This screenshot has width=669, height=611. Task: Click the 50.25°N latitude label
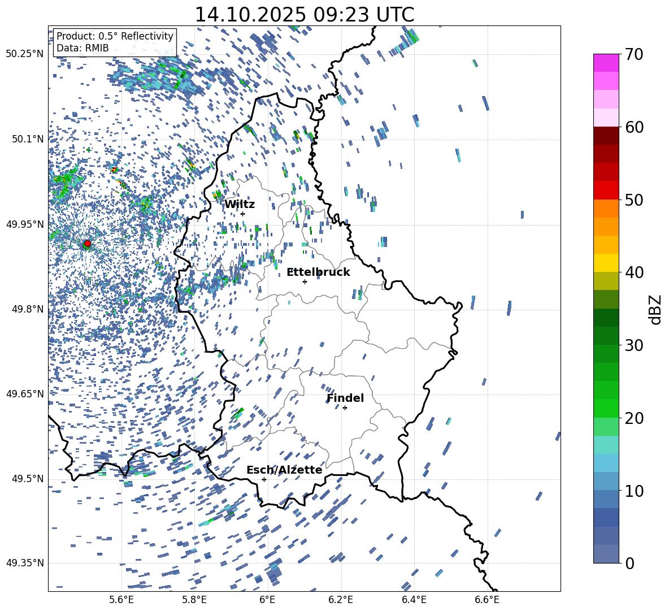coord(25,54)
